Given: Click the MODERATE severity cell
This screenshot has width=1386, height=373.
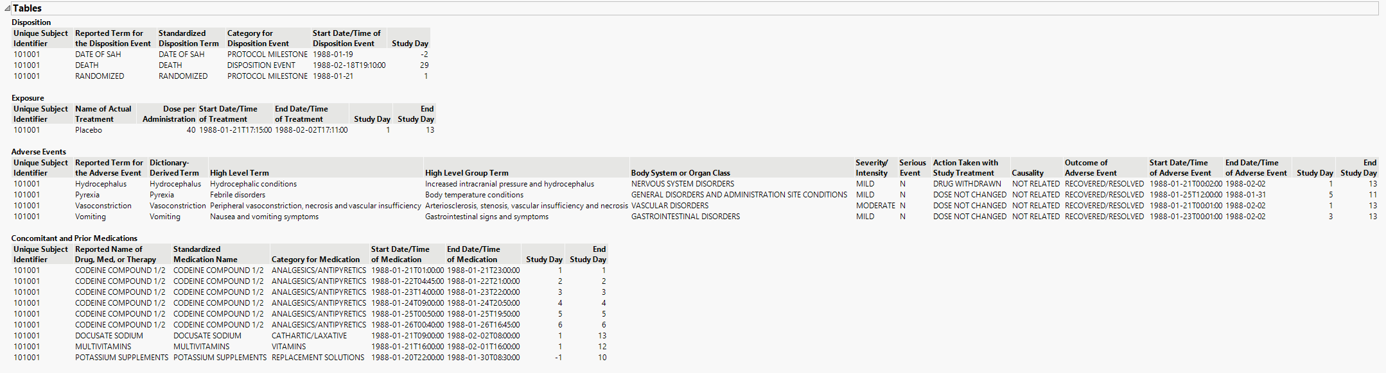Looking at the screenshot, I should point(875,206).
